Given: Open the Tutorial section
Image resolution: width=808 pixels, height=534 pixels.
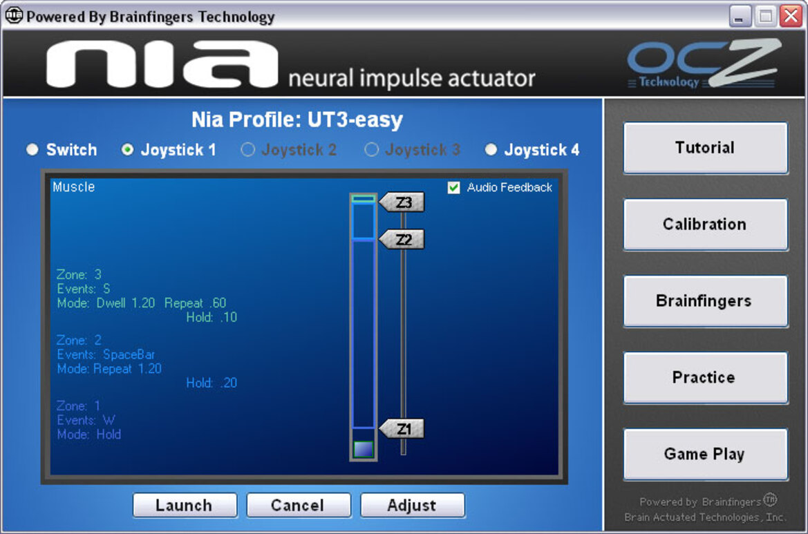Looking at the screenshot, I should [705, 148].
